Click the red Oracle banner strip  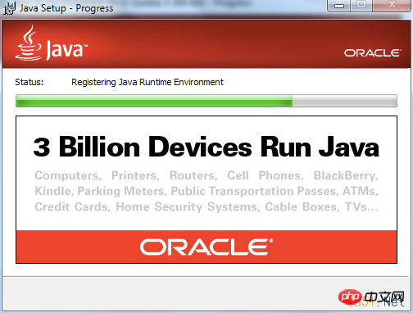pyautogui.click(x=206, y=247)
